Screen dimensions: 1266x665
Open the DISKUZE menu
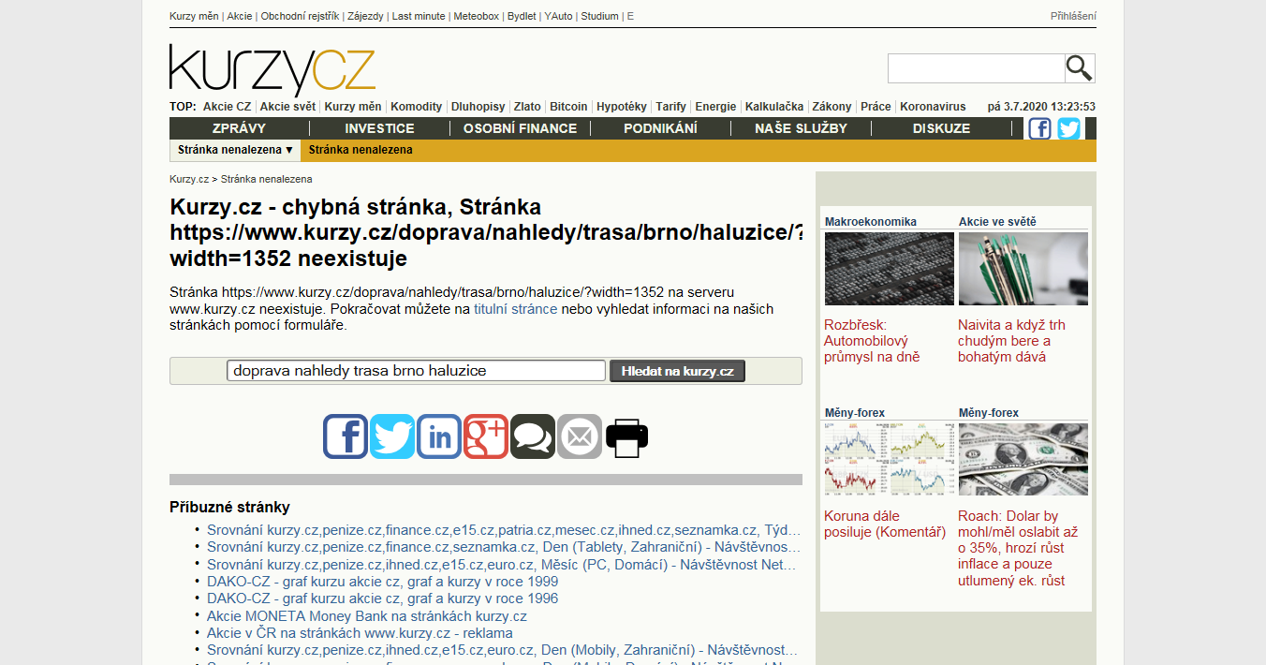click(941, 128)
